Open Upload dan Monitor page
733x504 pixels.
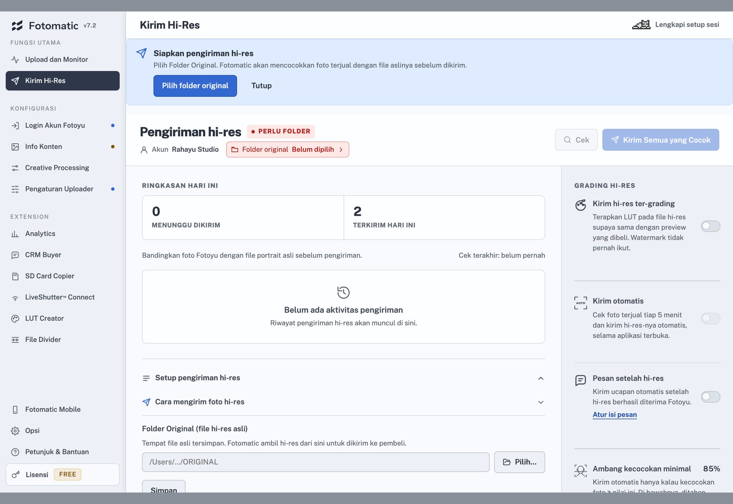point(63,59)
